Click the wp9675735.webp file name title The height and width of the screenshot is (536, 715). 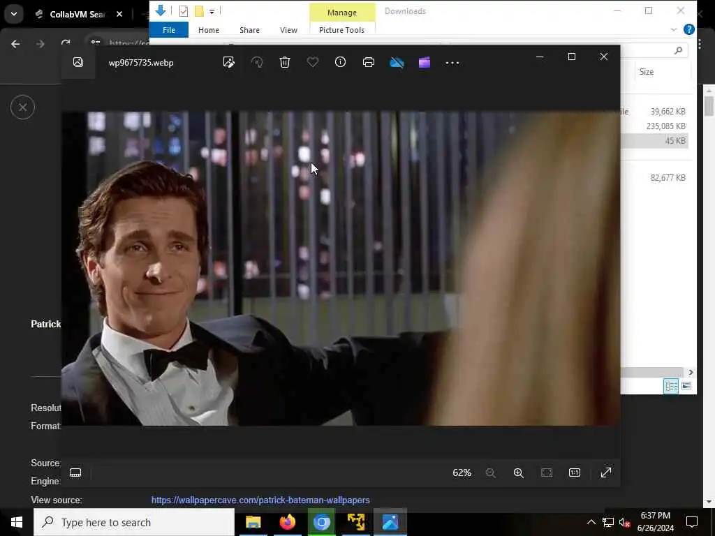pyautogui.click(x=141, y=63)
